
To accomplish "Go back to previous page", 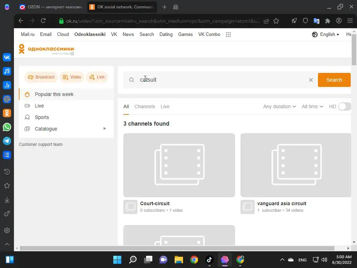I will click(x=21, y=21).
